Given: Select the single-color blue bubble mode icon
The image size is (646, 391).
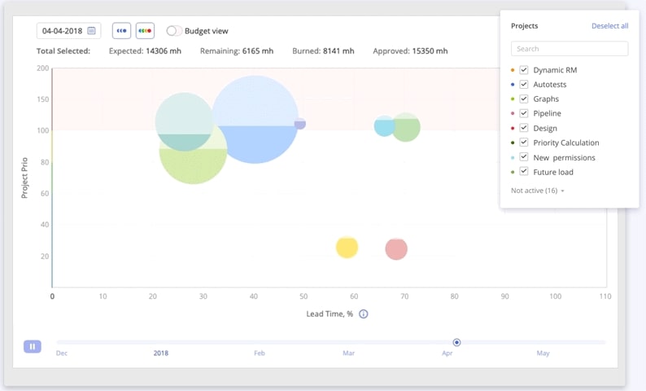Looking at the screenshot, I should click(121, 31).
